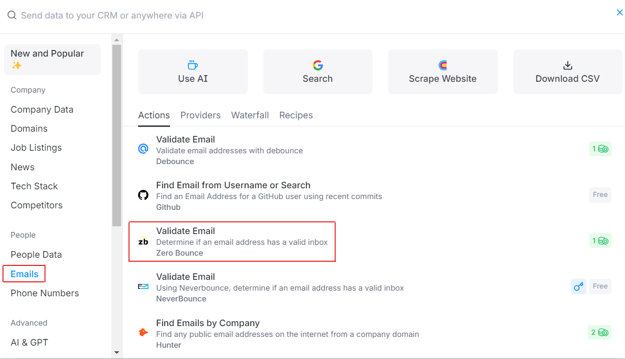The width and height of the screenshot is (625, 359).
Task: Click the Free badge on the GitHub action
Action: pos(600,194)
